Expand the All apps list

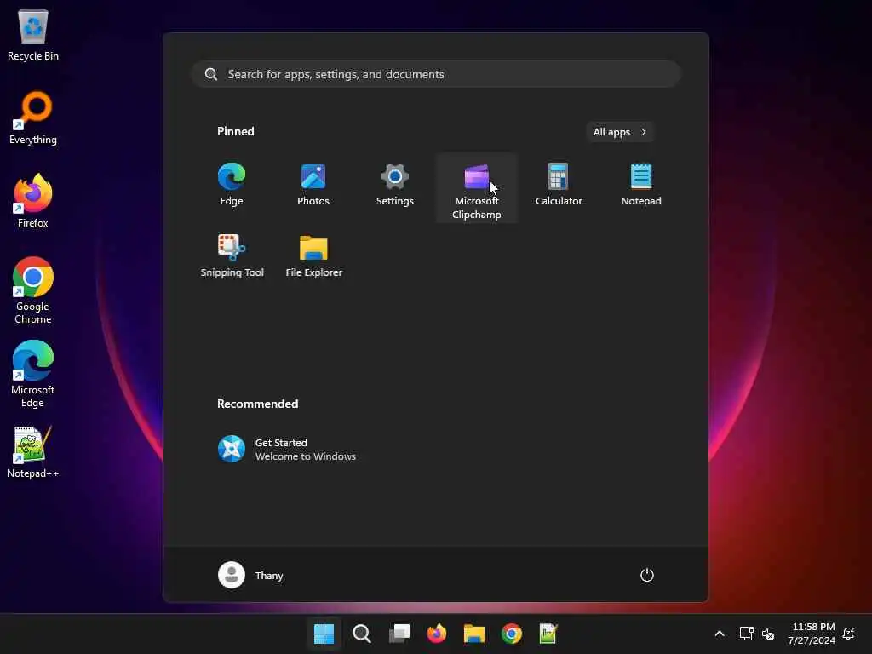(620, 132)
